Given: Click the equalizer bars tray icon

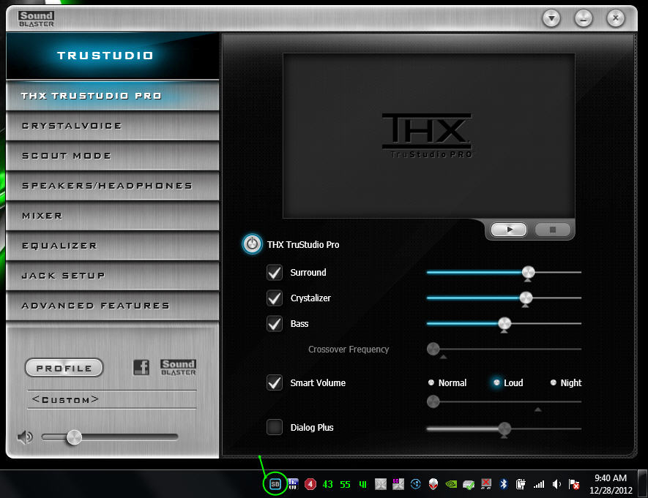Looking at the screenshot, I should click(x=293, y=483).
